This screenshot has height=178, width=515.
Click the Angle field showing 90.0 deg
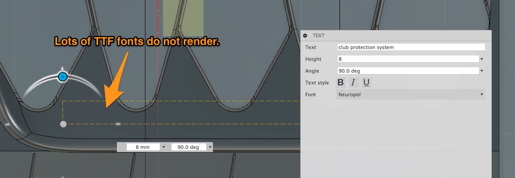pyautogui.click(x=408, y=71)
